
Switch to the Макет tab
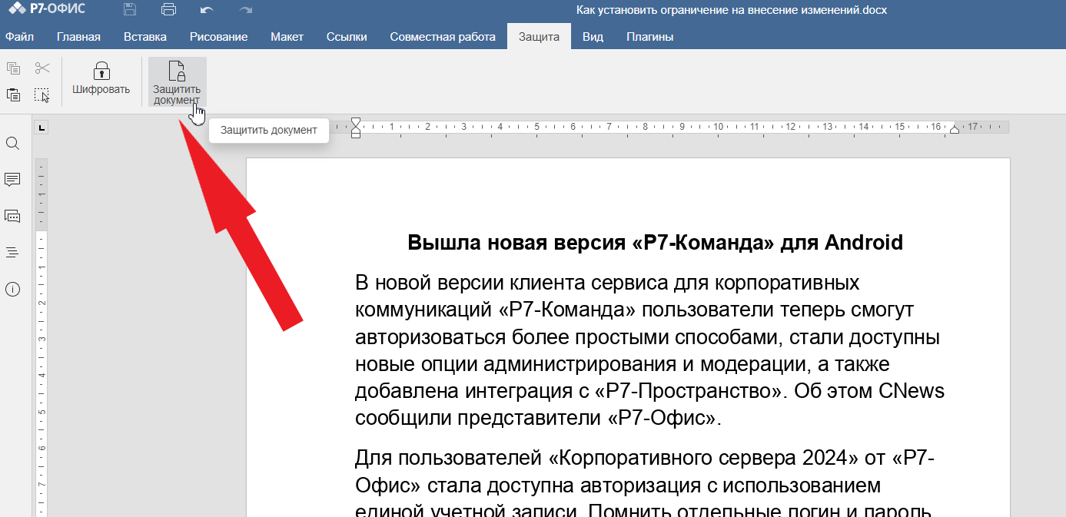pos(287,36)
